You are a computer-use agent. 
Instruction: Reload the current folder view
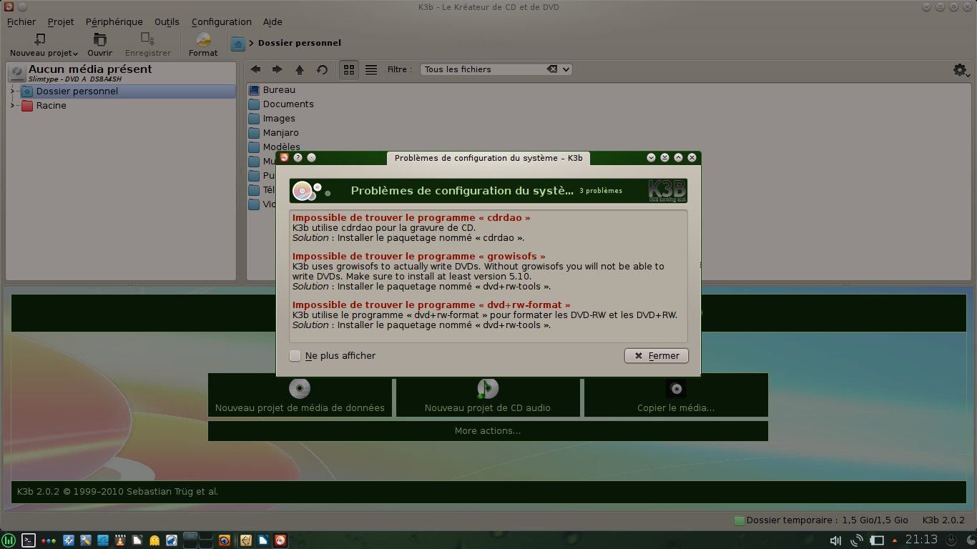pyautogui.click(x=322, y=69)
